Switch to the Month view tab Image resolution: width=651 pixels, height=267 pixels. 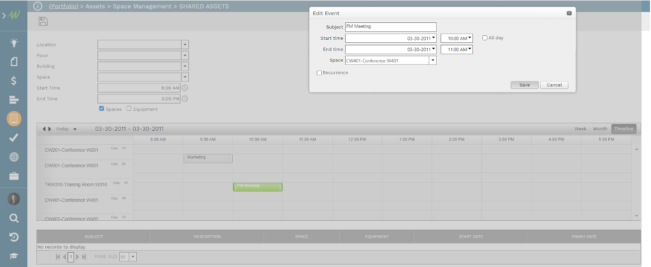pos(600,129)
